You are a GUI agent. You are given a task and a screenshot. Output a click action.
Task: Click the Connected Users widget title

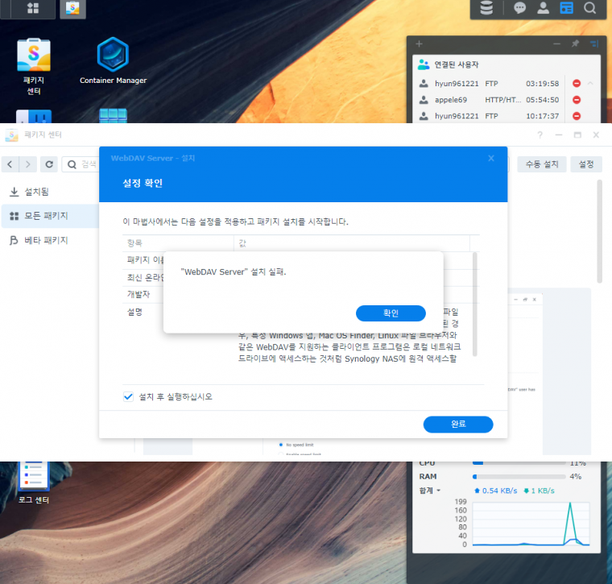[457, 64]
